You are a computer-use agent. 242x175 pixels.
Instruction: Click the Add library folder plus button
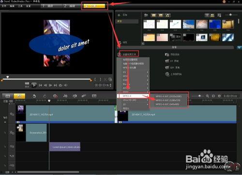pyautogui.click(x=119, y=15)
